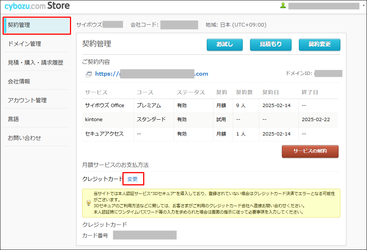Open the https domain URL link
367x250 pixels.
pos(152,74)
